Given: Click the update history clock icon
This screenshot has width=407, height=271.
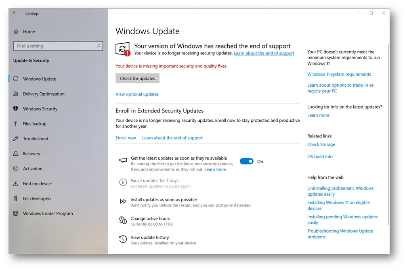Looking at the screenshot, I should (x=123, y=239).
